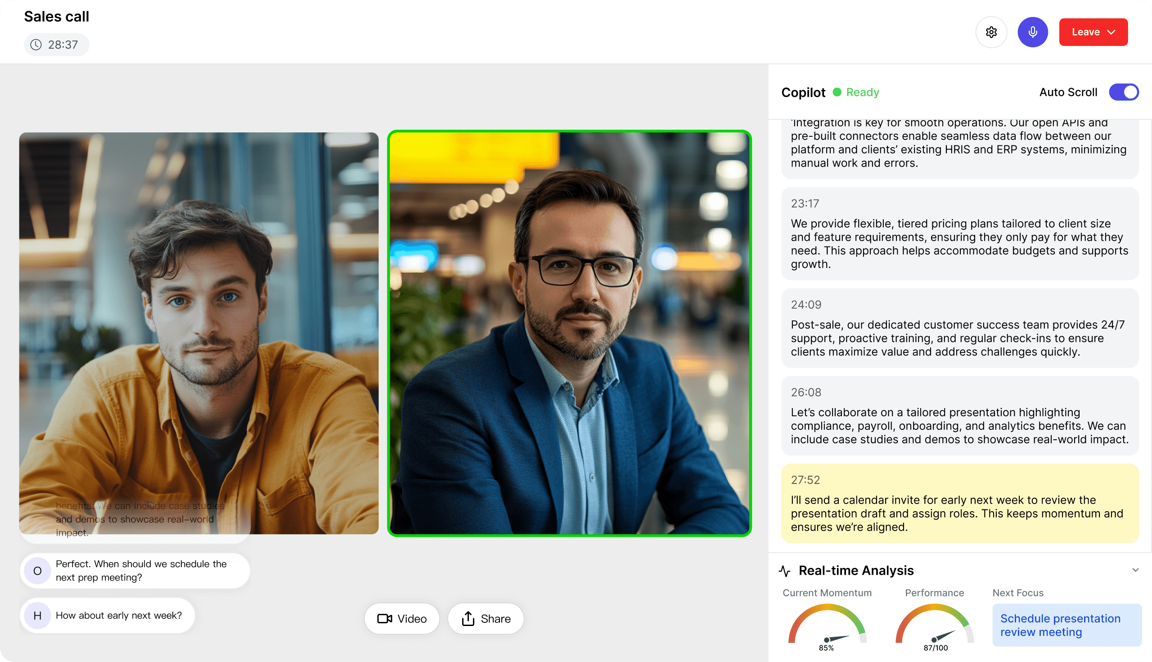Image resolution: width=1152 pixels, height=662 pixels.
Task: Click the clock icon in the call timer
Action: pos(36,45)
